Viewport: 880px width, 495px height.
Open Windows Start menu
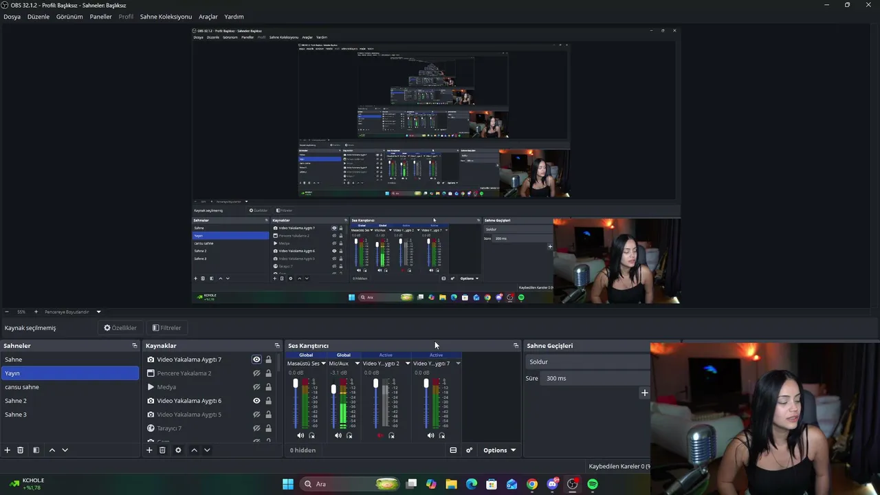pos(288,484)
